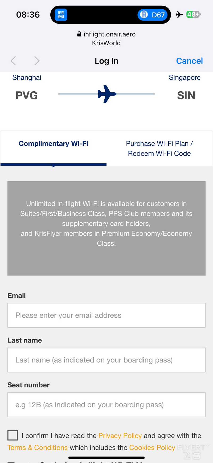Open the Cookies Policy link
The height and width of the screenshot is (463, 213).
[152, 448]
